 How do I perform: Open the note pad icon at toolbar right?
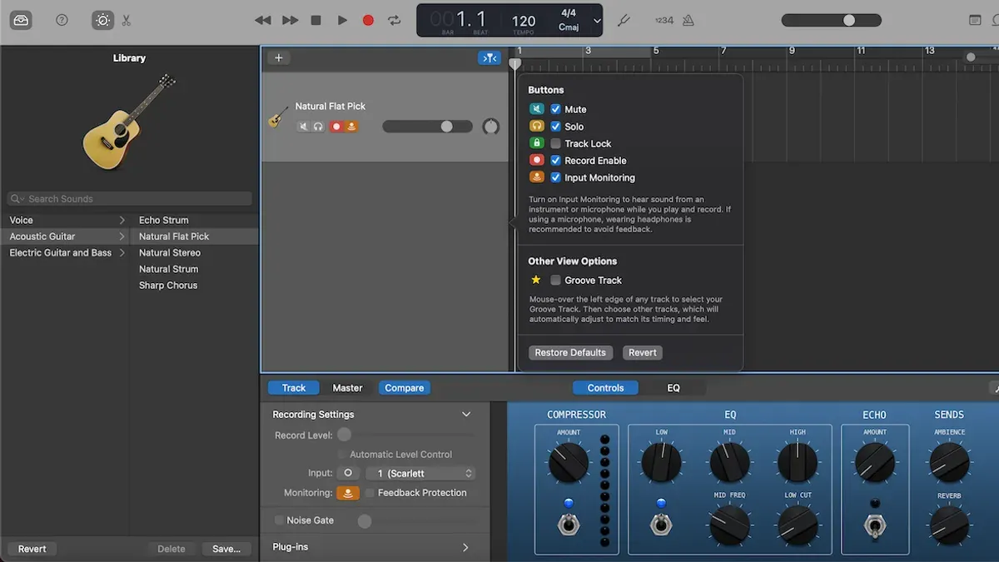coord(976,20)
